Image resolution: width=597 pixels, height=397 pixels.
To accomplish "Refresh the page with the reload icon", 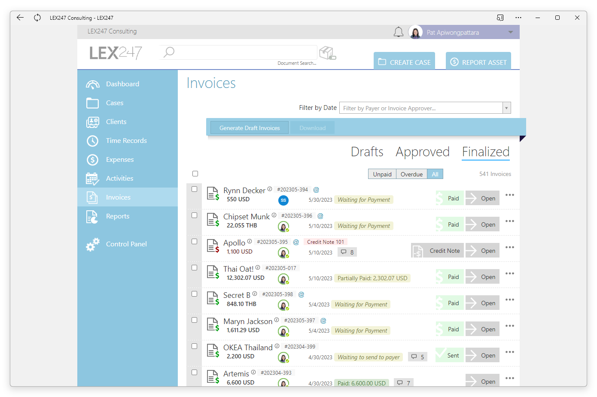I will 37,18.
